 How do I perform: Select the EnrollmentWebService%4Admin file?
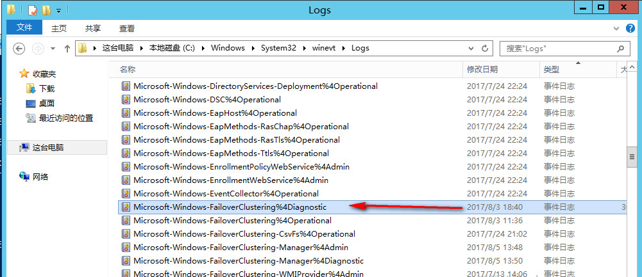pyautogui.click(x=231, y=180)
